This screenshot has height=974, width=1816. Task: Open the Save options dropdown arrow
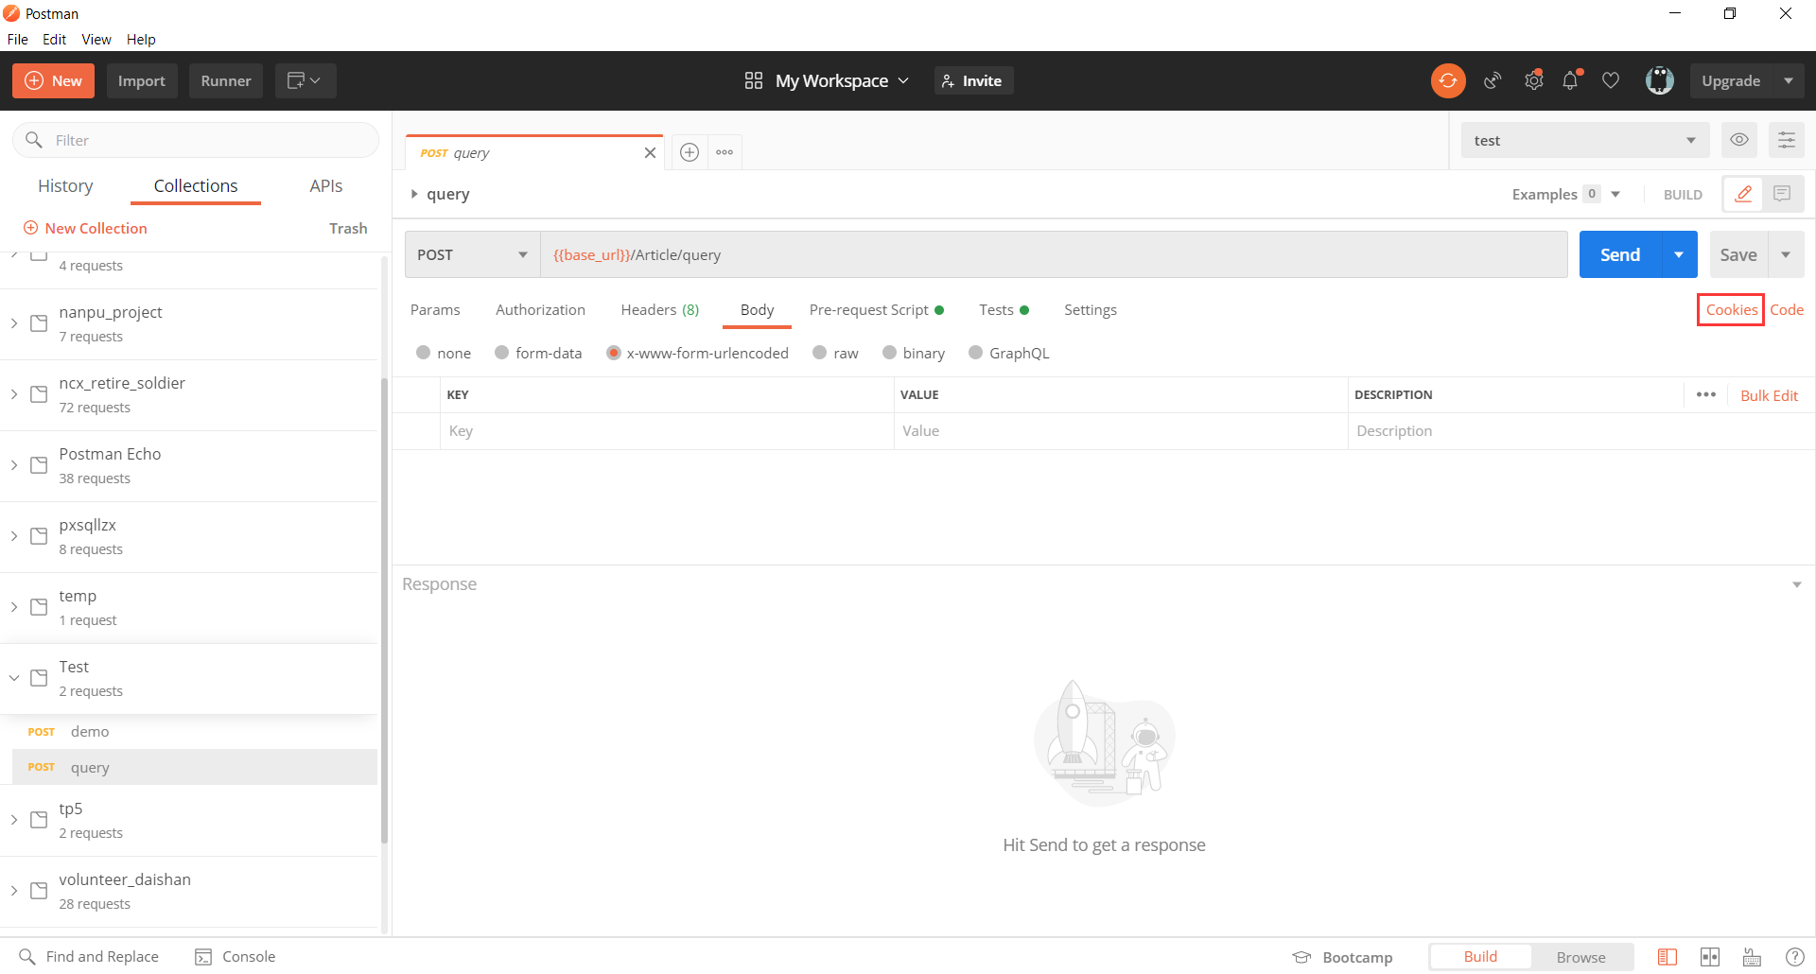tap(1786, 254)
